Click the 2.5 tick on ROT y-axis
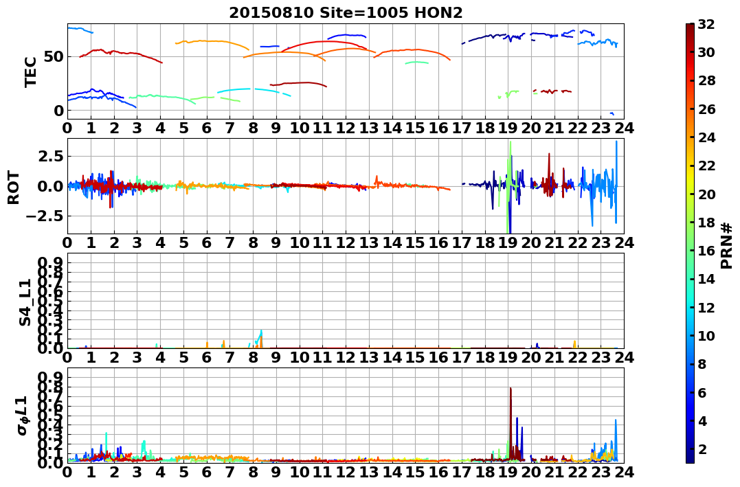 click(x=51, y=156)
